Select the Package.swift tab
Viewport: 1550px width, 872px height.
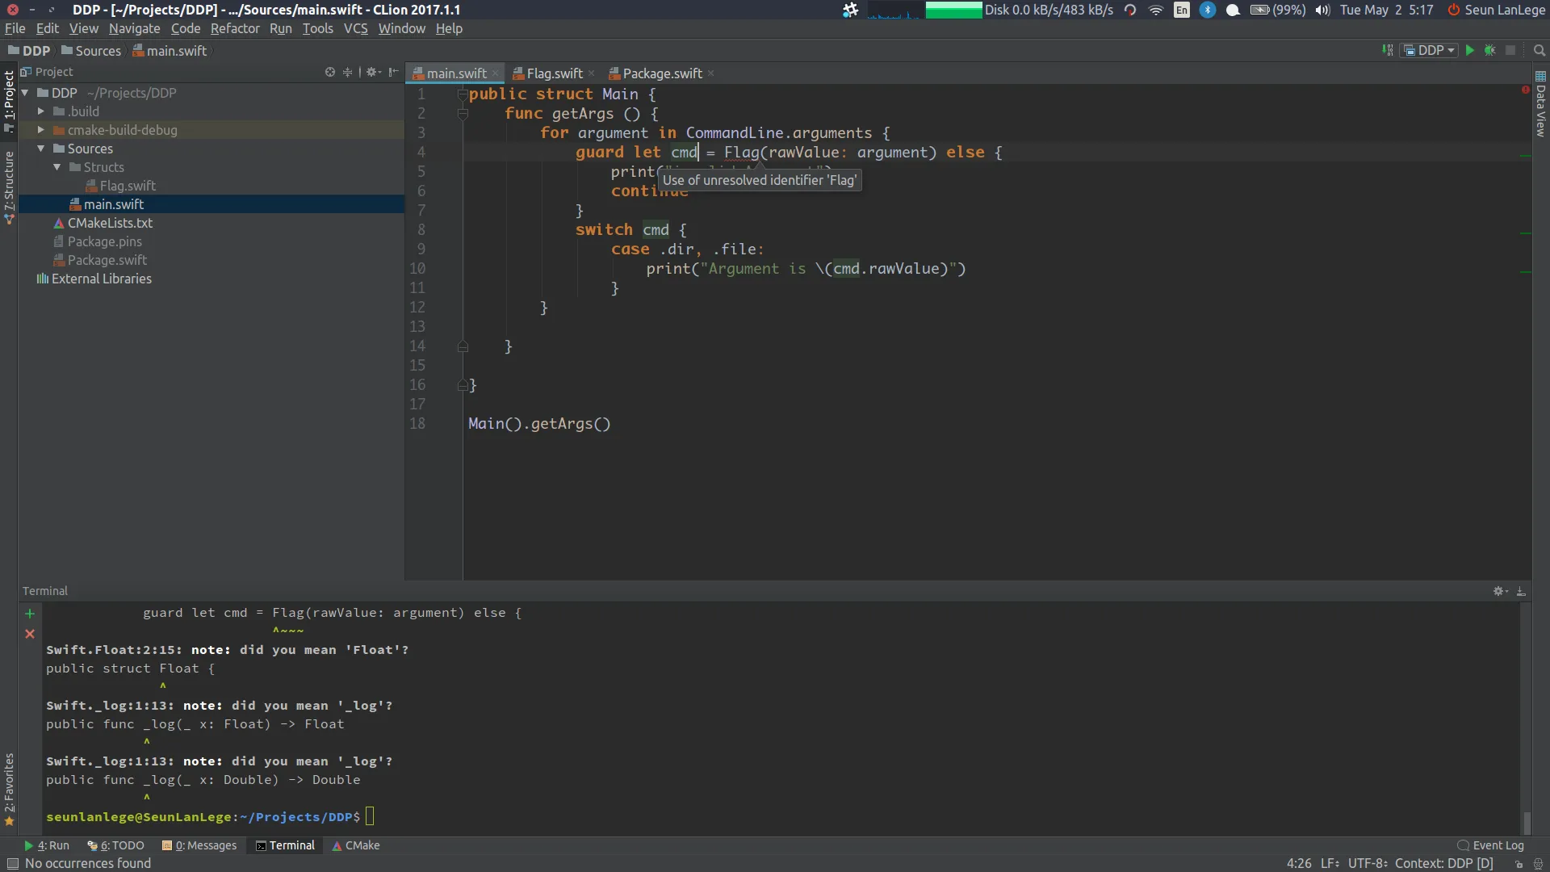tap(660, 73)
